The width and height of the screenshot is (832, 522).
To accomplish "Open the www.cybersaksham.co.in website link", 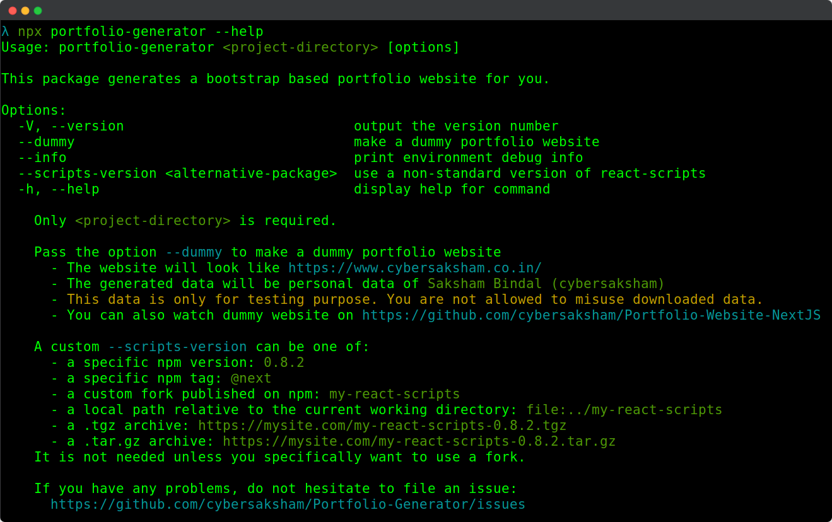I will coord(415,268).
